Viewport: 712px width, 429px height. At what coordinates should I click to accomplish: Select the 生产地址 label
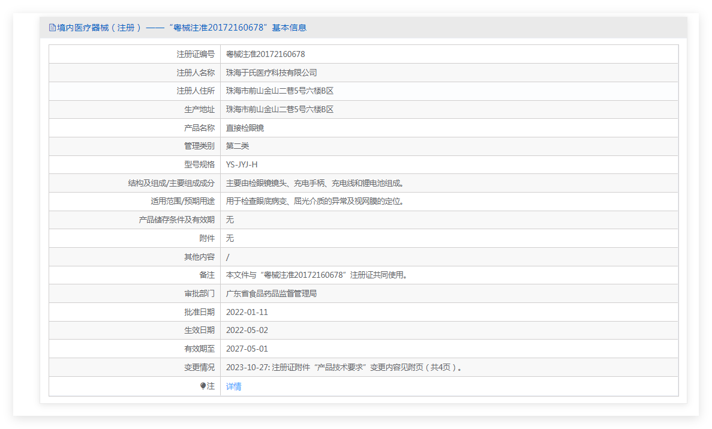coord(199,110)
